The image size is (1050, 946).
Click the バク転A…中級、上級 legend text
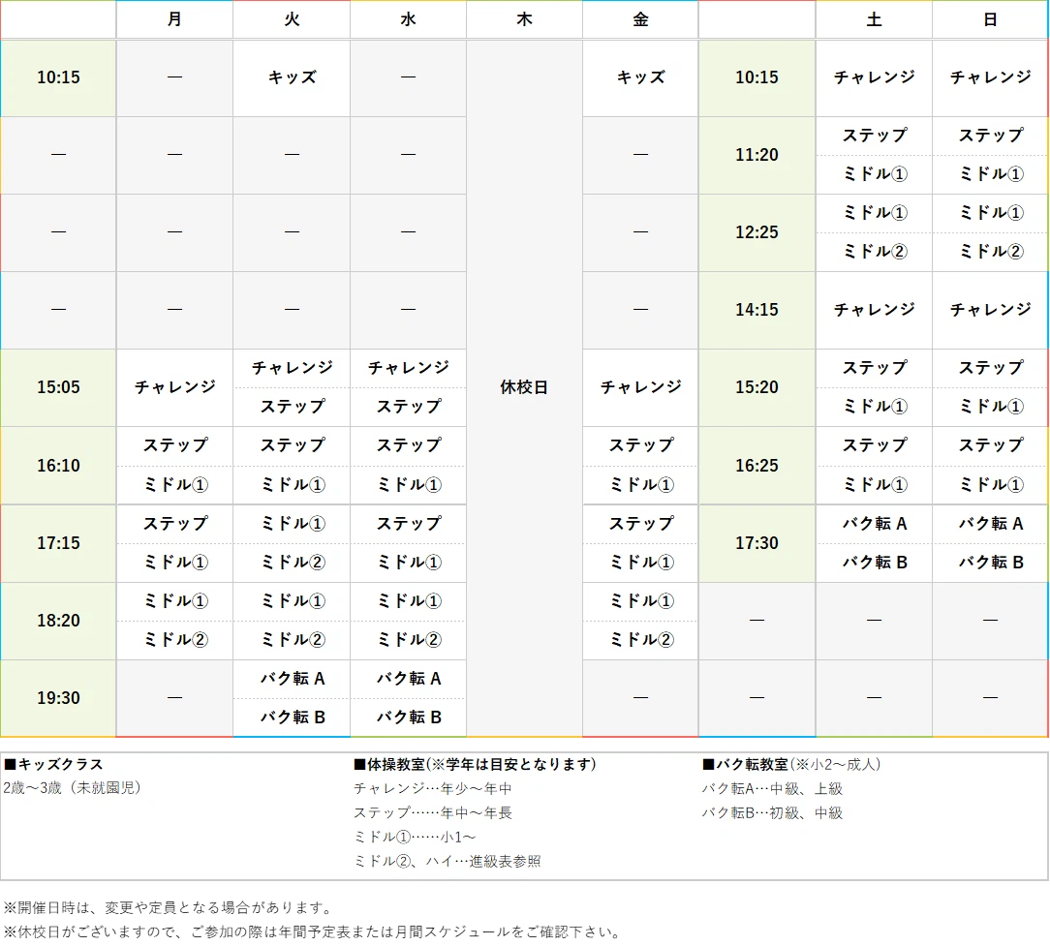pyautogui.click(x=773, y=788)
